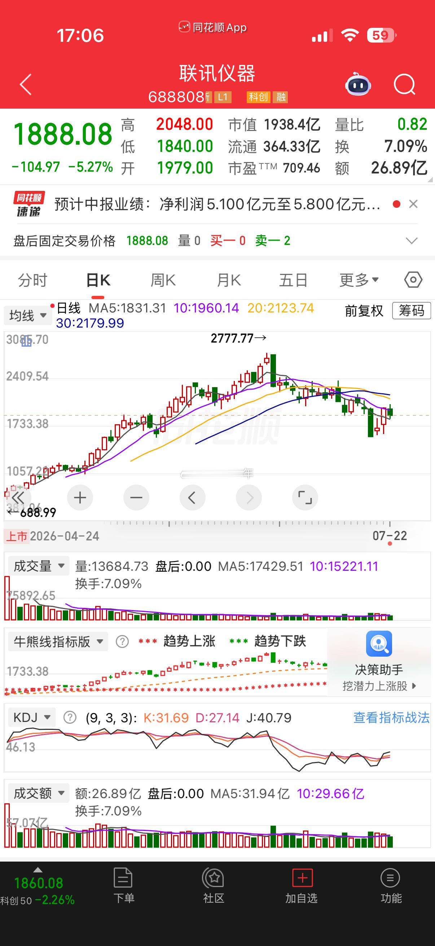The image size is (435, 946).
Task: Open the 预计中报业绩 news headline
Action: point(217,204)
